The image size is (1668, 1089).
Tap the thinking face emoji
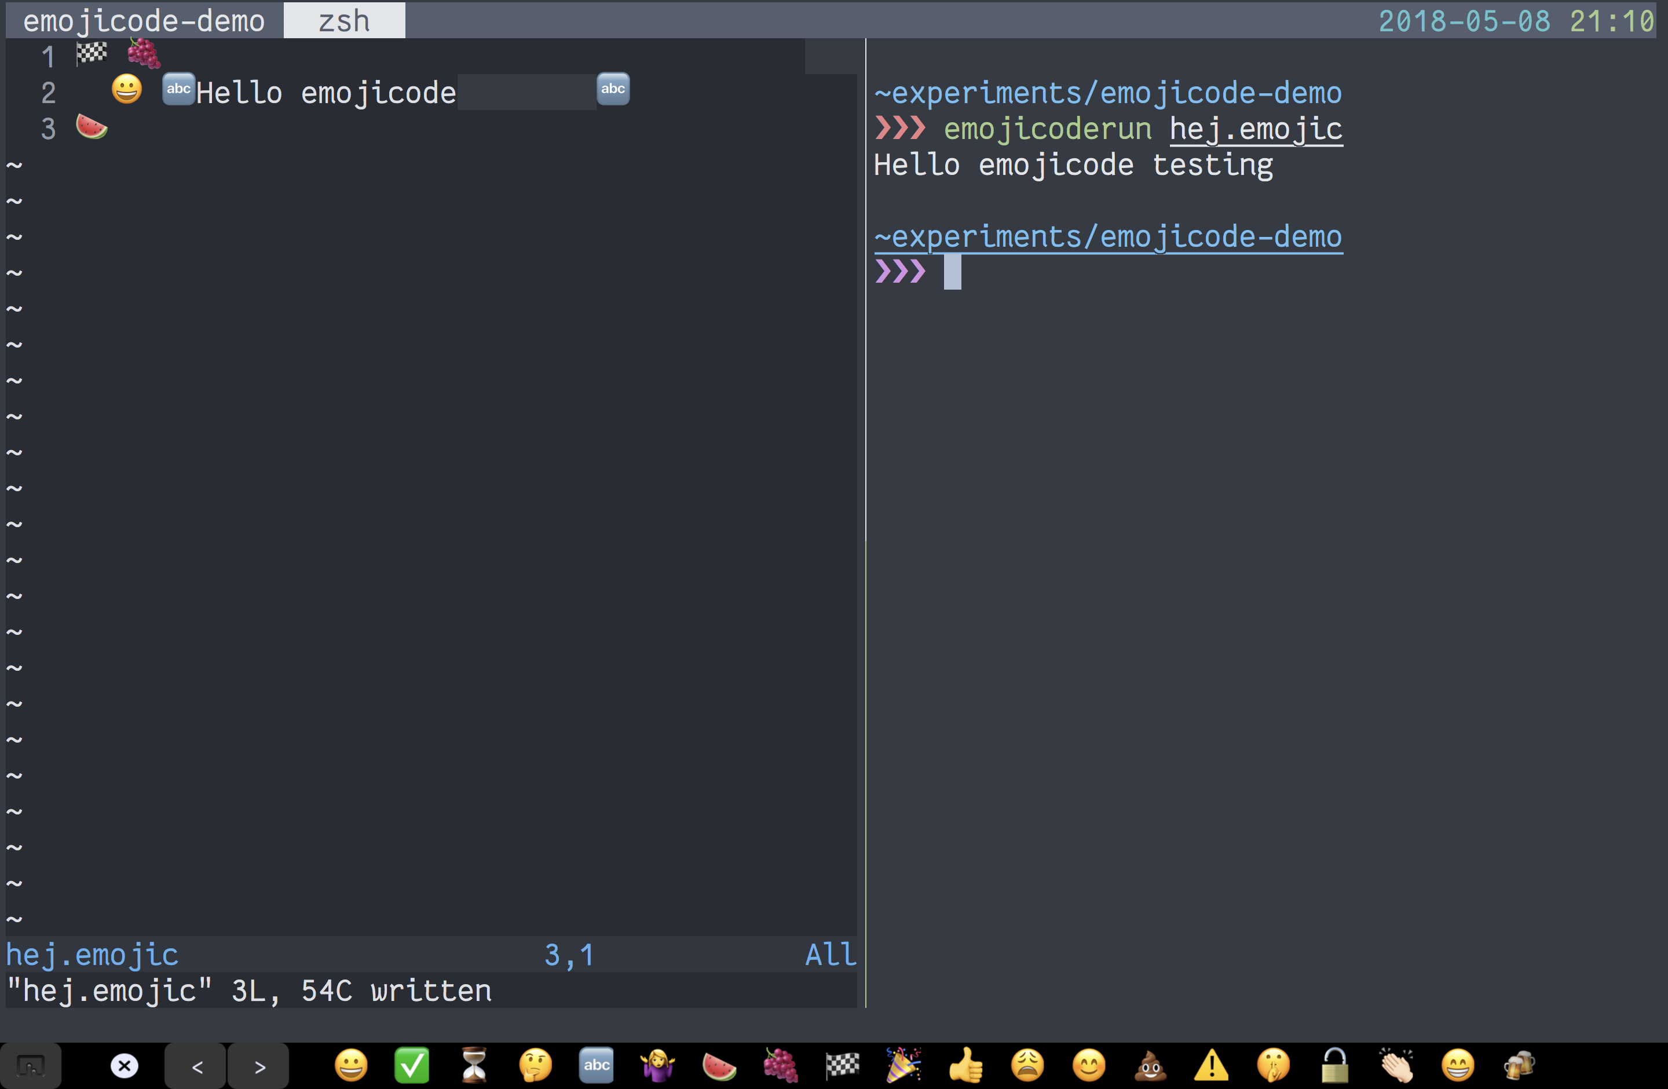pos(535,1066)
